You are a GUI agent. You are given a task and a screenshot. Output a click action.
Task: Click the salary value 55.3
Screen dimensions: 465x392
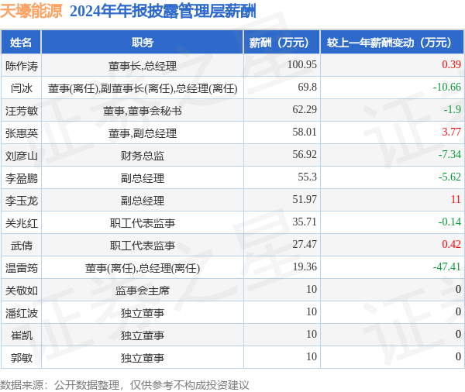tap(307, 177)
